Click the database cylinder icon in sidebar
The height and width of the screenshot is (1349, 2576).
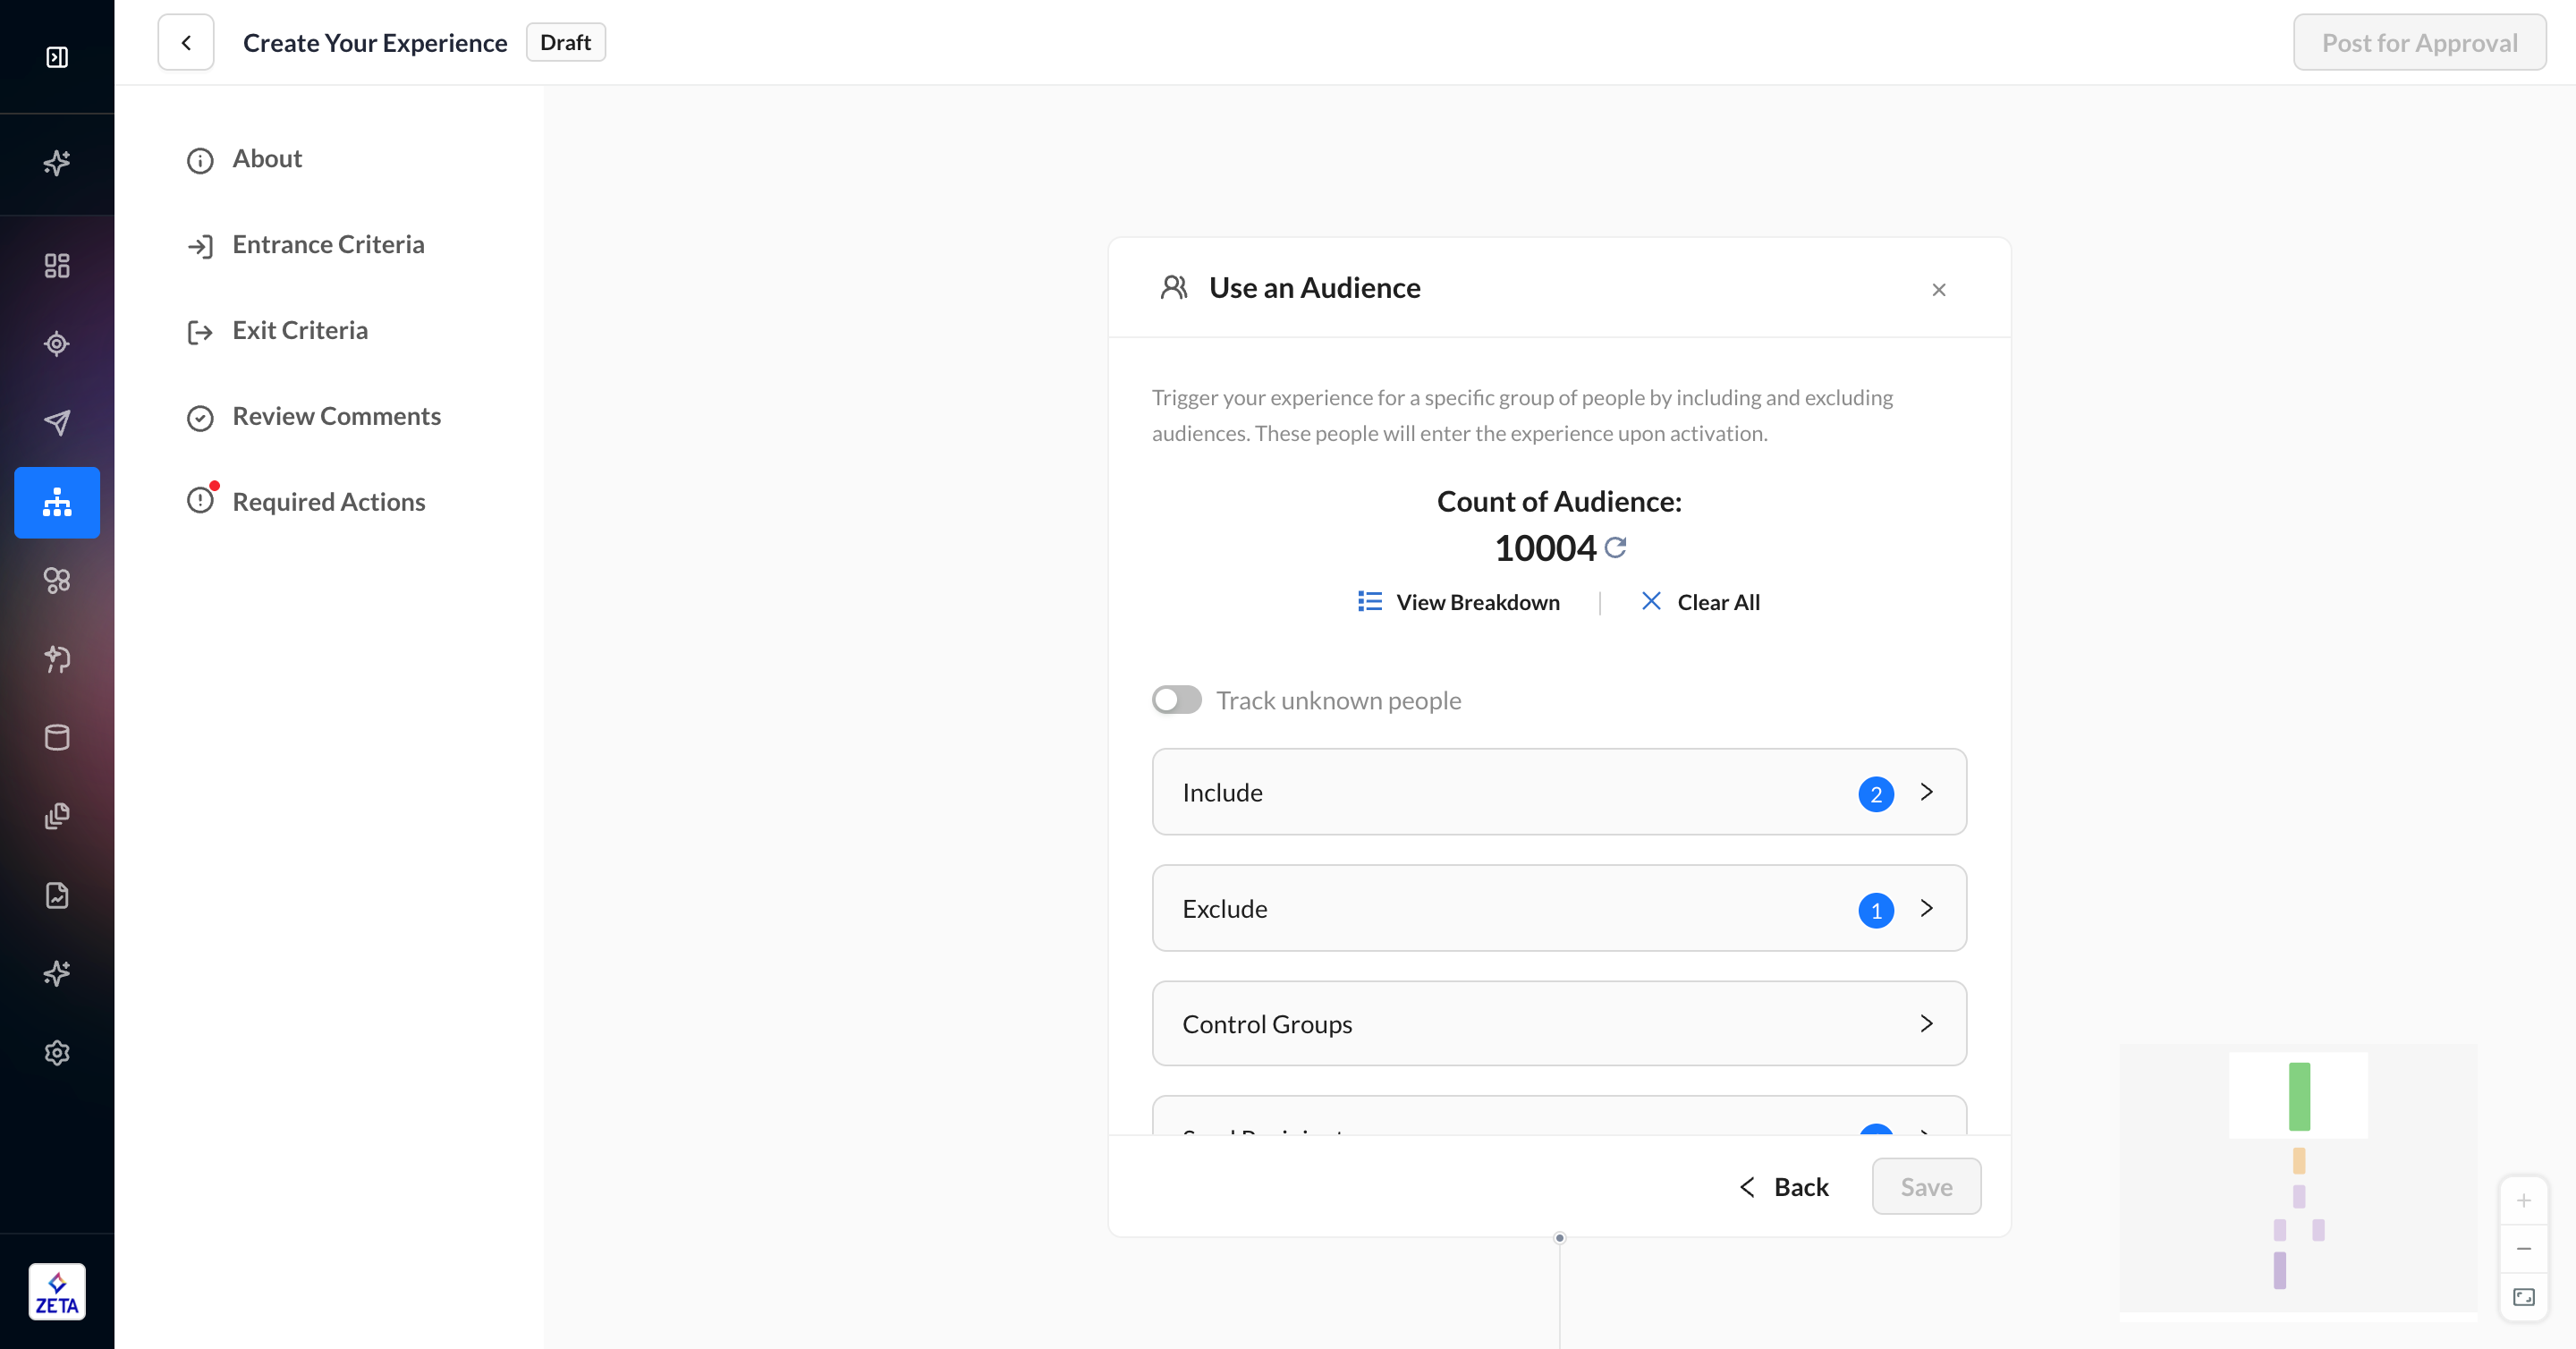[57, 737]
